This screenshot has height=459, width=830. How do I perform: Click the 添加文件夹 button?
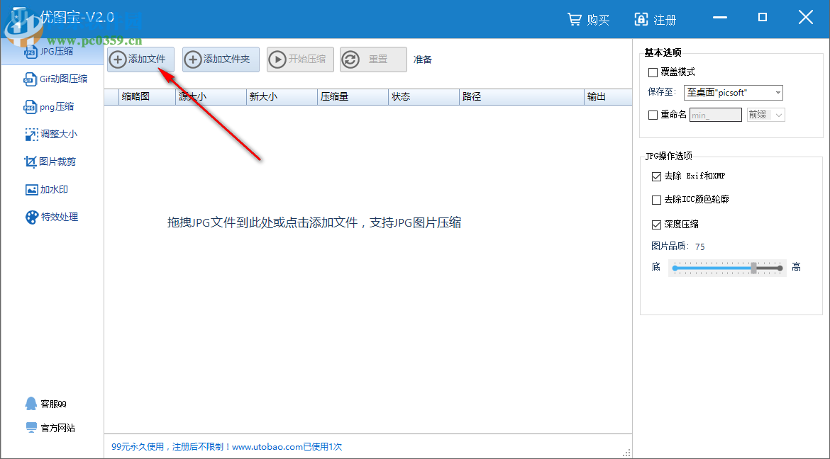click(221, 59)
